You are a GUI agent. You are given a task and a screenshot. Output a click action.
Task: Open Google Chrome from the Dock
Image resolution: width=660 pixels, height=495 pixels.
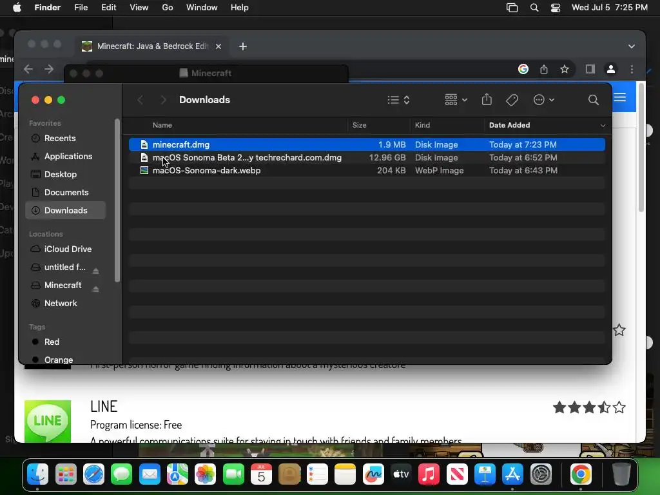581,475
